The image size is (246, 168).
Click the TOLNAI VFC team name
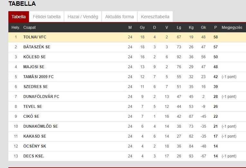click(x=35, y=37)
